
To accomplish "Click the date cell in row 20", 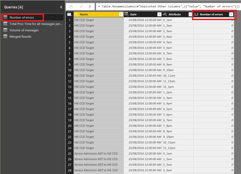I will pyautogui.click(x=143, y=126).
